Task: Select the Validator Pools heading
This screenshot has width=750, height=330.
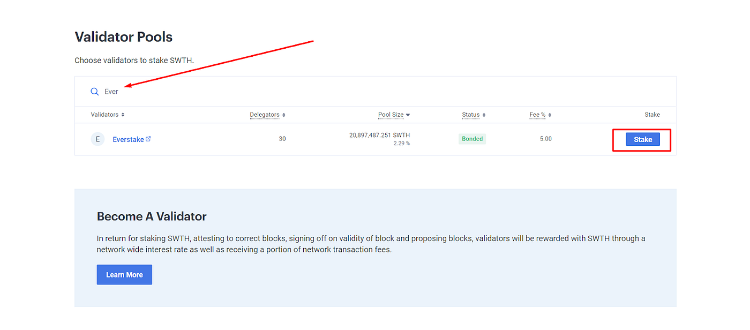Action: click(x=124, y=37)
